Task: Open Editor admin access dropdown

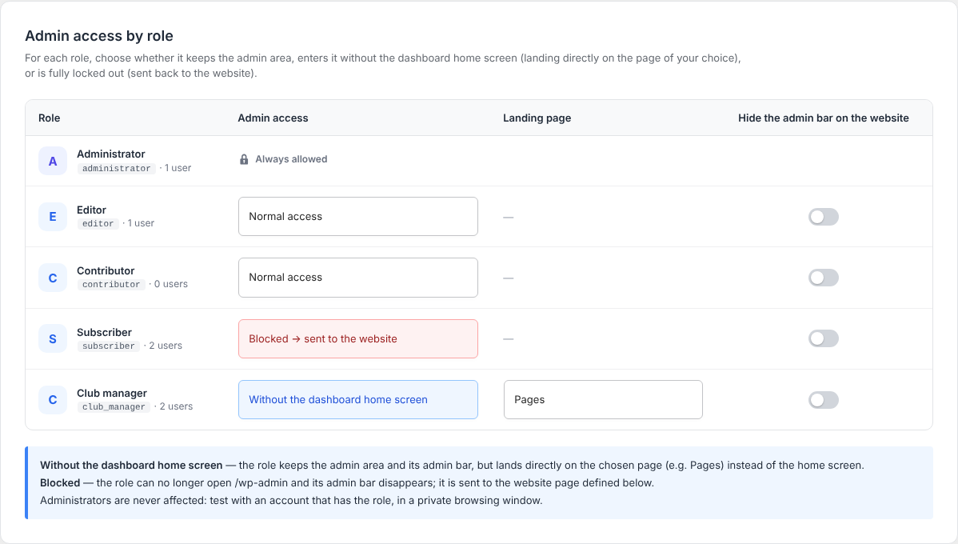Action: click(x=358, y=216)
